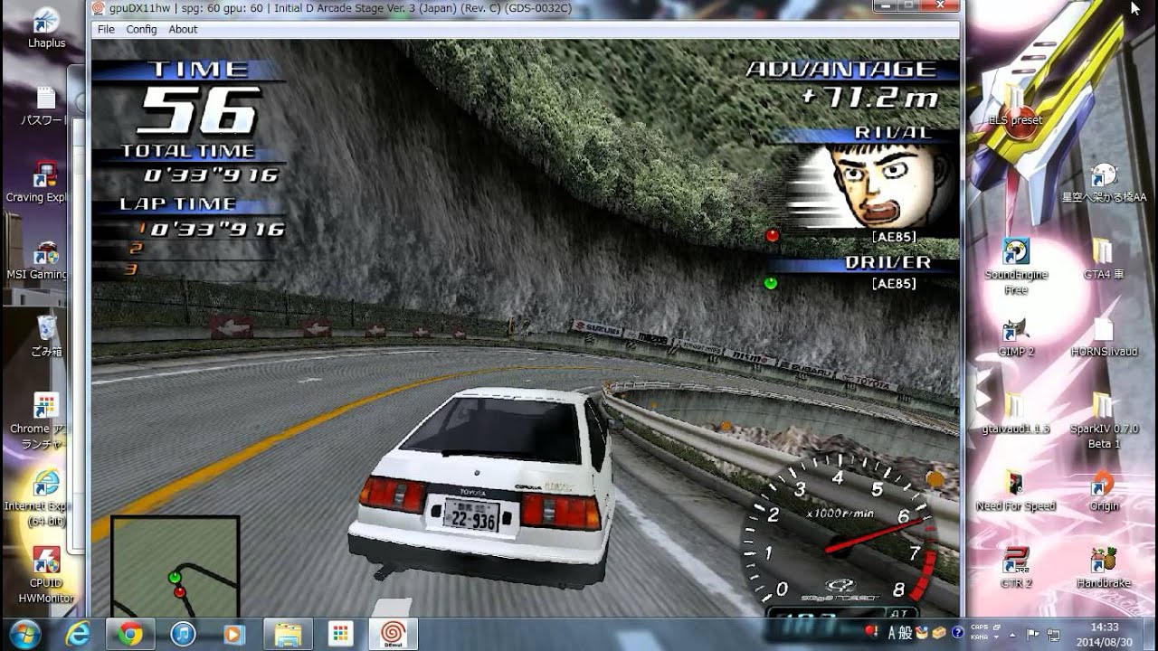Open Internet Explorer from the taskbar

coord(78,635)
